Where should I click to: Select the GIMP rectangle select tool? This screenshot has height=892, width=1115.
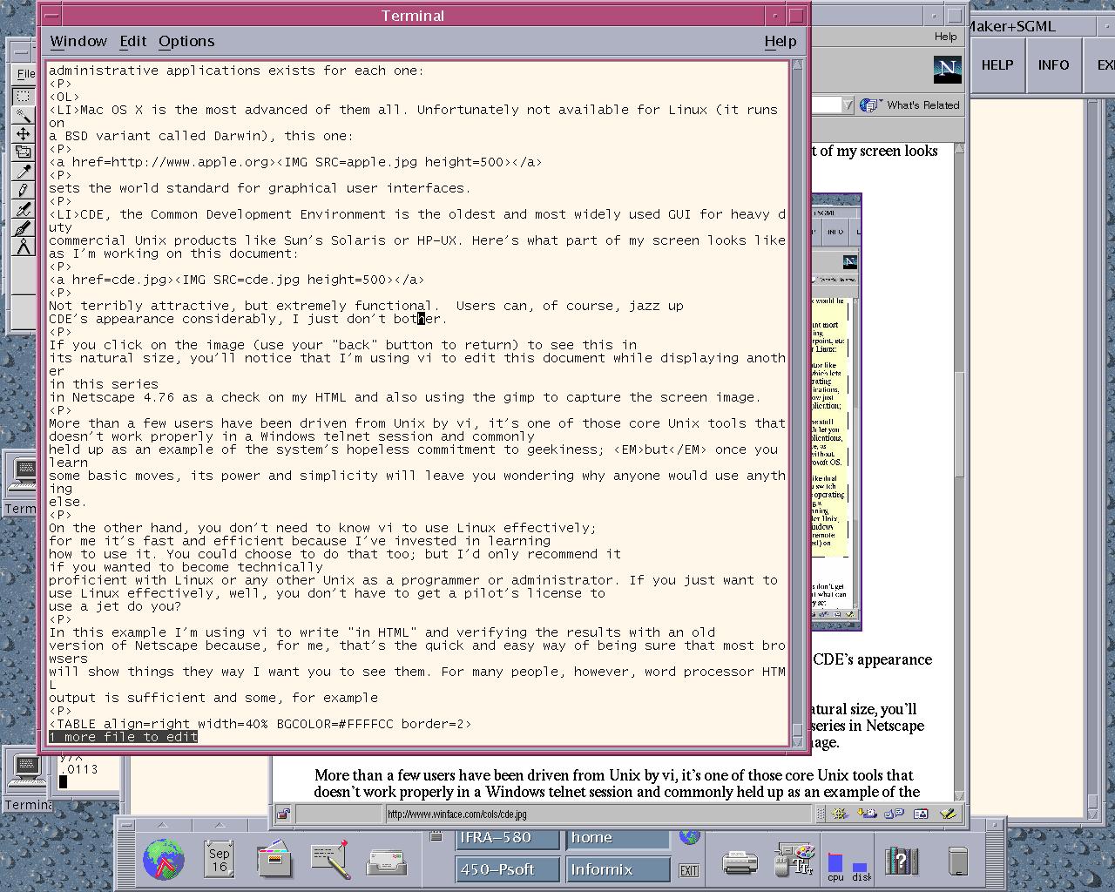(24, 96)
